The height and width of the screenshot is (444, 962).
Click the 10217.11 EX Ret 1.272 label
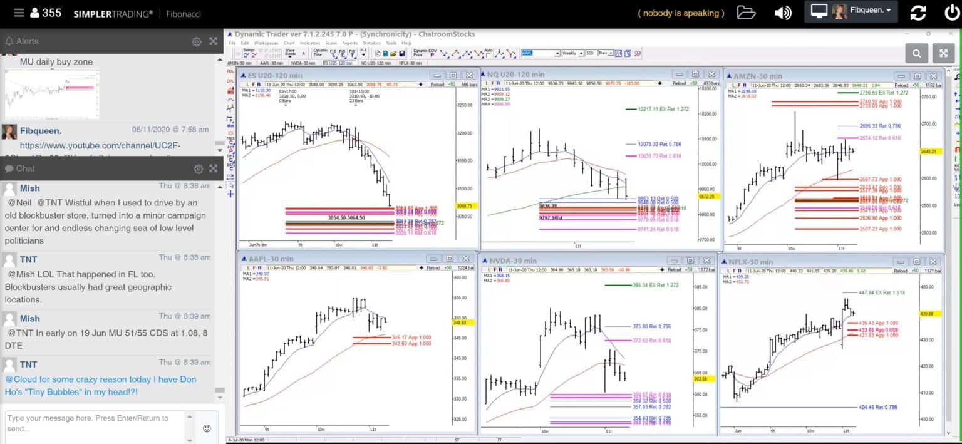[x=663, y=109]
